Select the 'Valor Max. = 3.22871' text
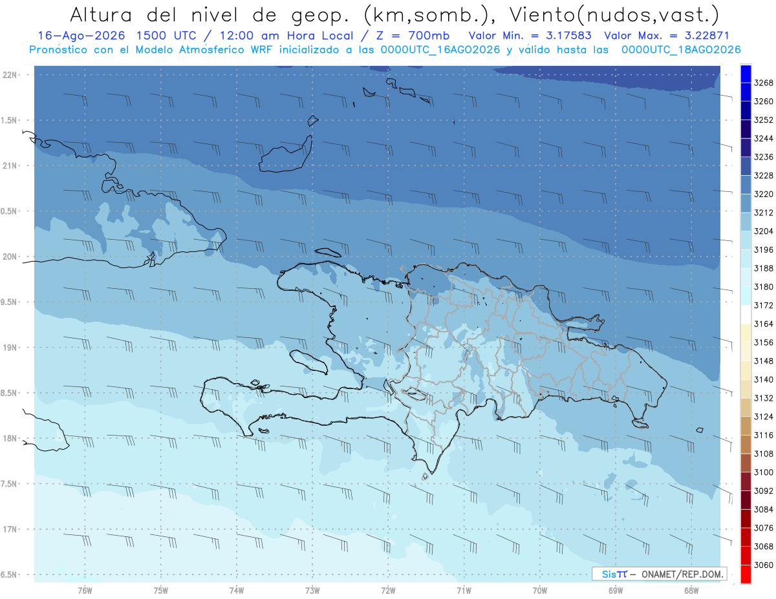Screen dimensions: 776x599 [x=666, y=36]
